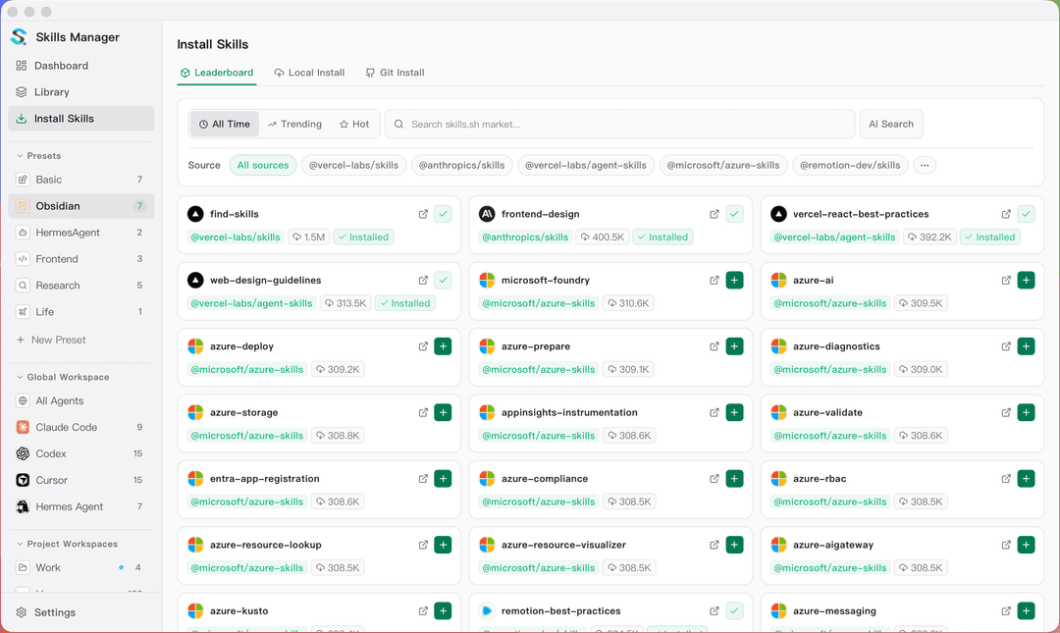Screen dimensions: 1060x633
Task: Add the azure-rbac skill with plus
Action: pyautogui.click(x=1027, y=479)
